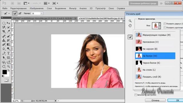Viewport: 183px width, 103px height.
Task: Select the Elliptical Marquee tool
Action: click(4, 23)
